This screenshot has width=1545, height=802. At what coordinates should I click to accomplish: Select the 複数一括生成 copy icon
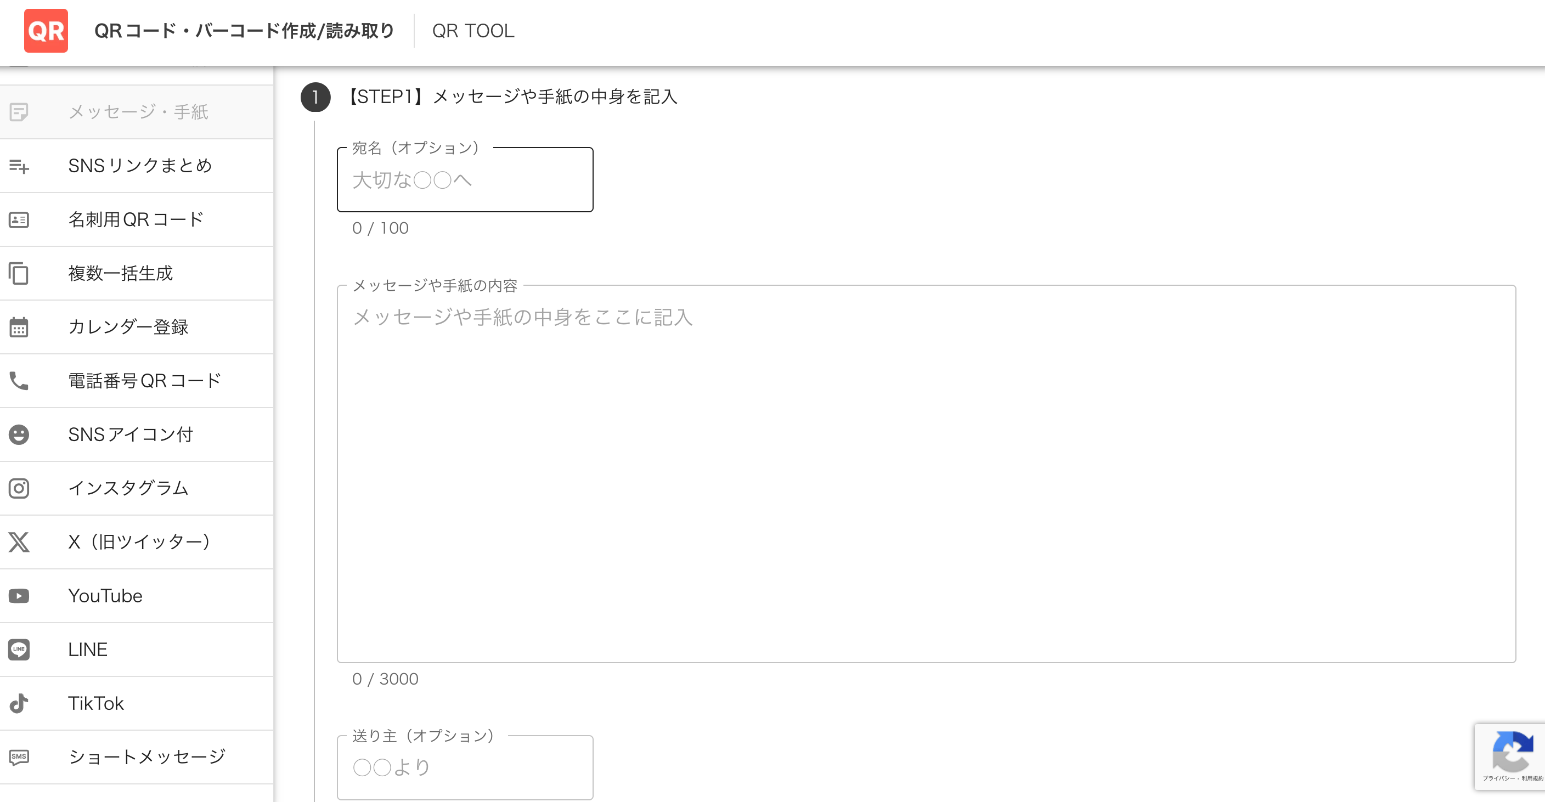(19, 274)
